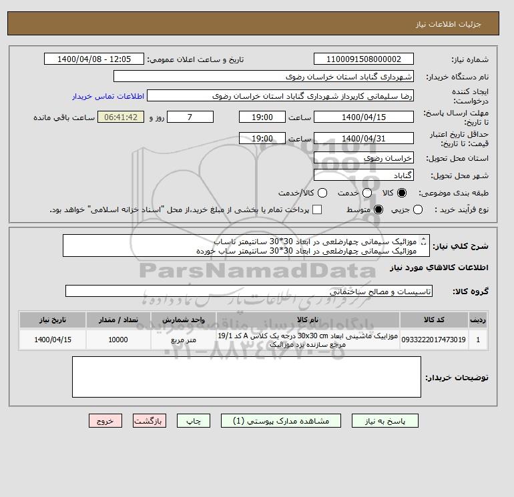Click the تاریخ نیاز column header
The height and width of the screenshot is (497, 514).
53,320
